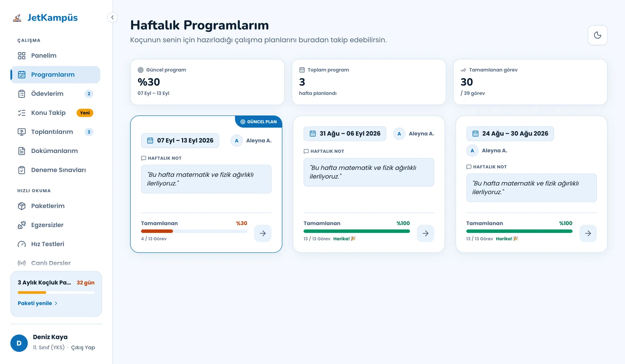625x364 pixels.
Task: Click the Toplantılarım badge showing 2
Action: click(89, 132)
